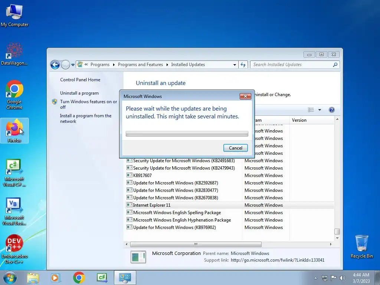This screenshot has width=380, height=285.
Task: Open Install a program from the network
Action: tap(86, 118)
